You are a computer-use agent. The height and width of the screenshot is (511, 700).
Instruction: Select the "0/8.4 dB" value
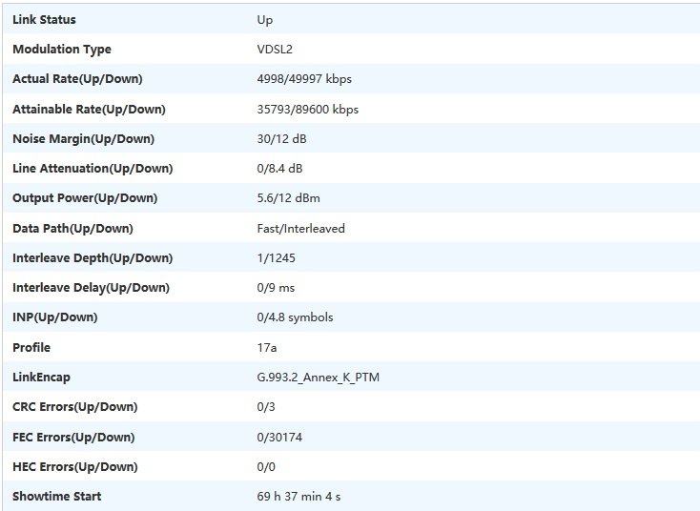(x=279, y=168)
